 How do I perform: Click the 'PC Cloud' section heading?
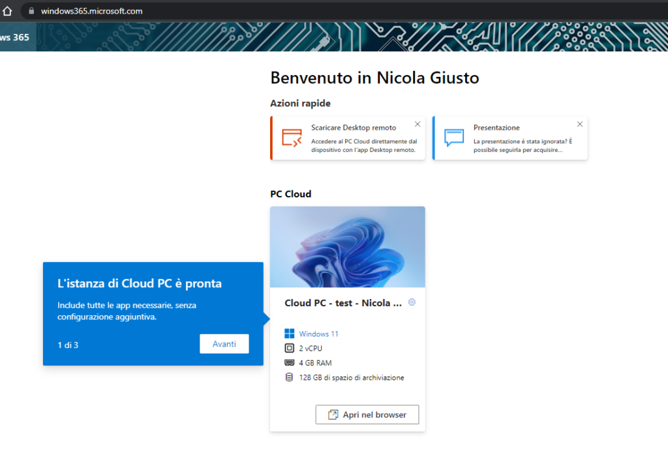point(291,194)
